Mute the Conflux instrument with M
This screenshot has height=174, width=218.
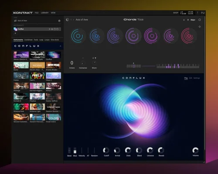click(x=52, y=29)
